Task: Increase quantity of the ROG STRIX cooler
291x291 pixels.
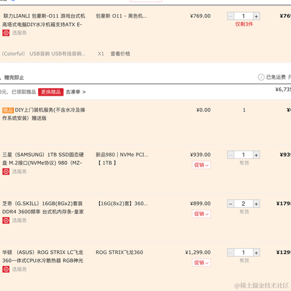Action: (256, 253)
